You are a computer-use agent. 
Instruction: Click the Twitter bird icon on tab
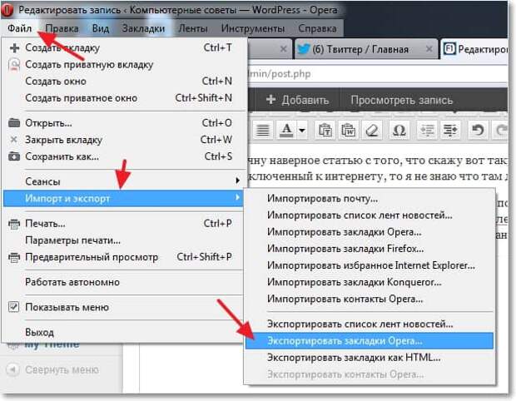[303, 49]
